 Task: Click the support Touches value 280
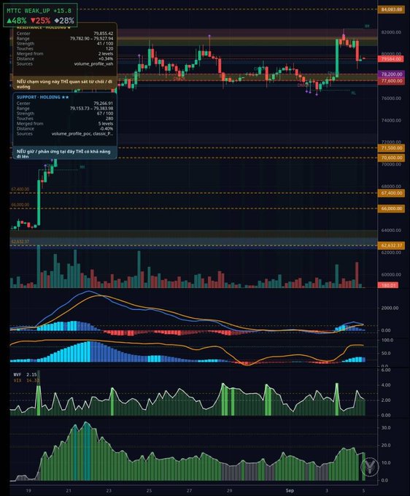click(x=109, y=118)
